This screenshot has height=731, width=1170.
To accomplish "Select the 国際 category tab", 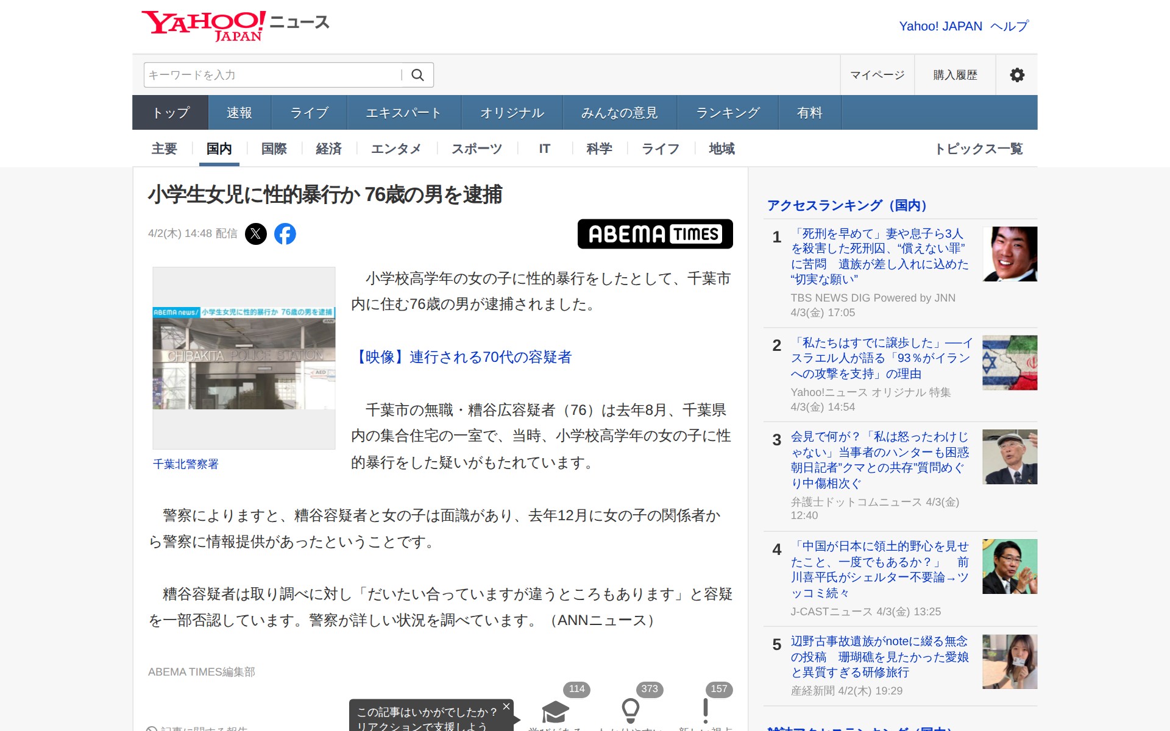I will (x=274, y=149).
